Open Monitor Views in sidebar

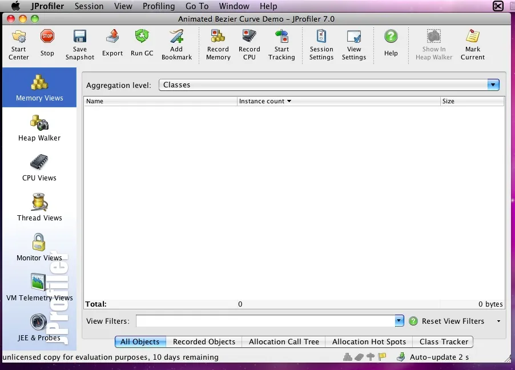tap(39, 248)
